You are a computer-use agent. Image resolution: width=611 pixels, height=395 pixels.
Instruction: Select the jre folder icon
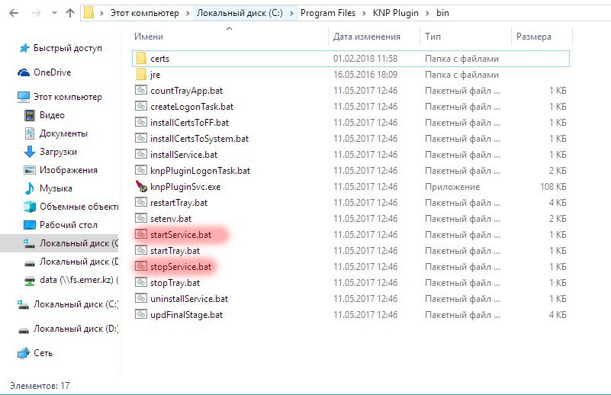[141, 75]
